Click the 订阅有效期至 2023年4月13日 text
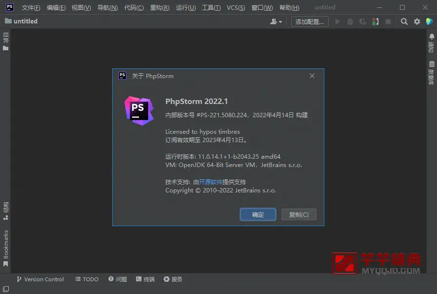Screen dimensions: 437x294 [206, 140]
